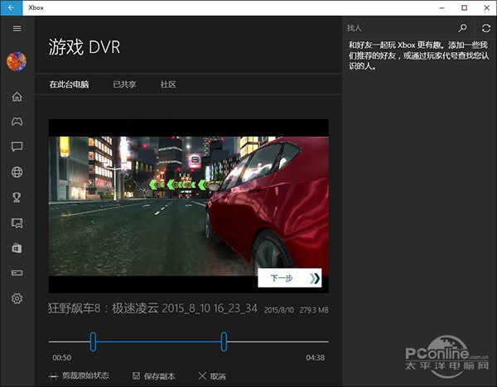The image size is (497, 387).
Task: Open the Store bag icon
Action: (17, 247)
